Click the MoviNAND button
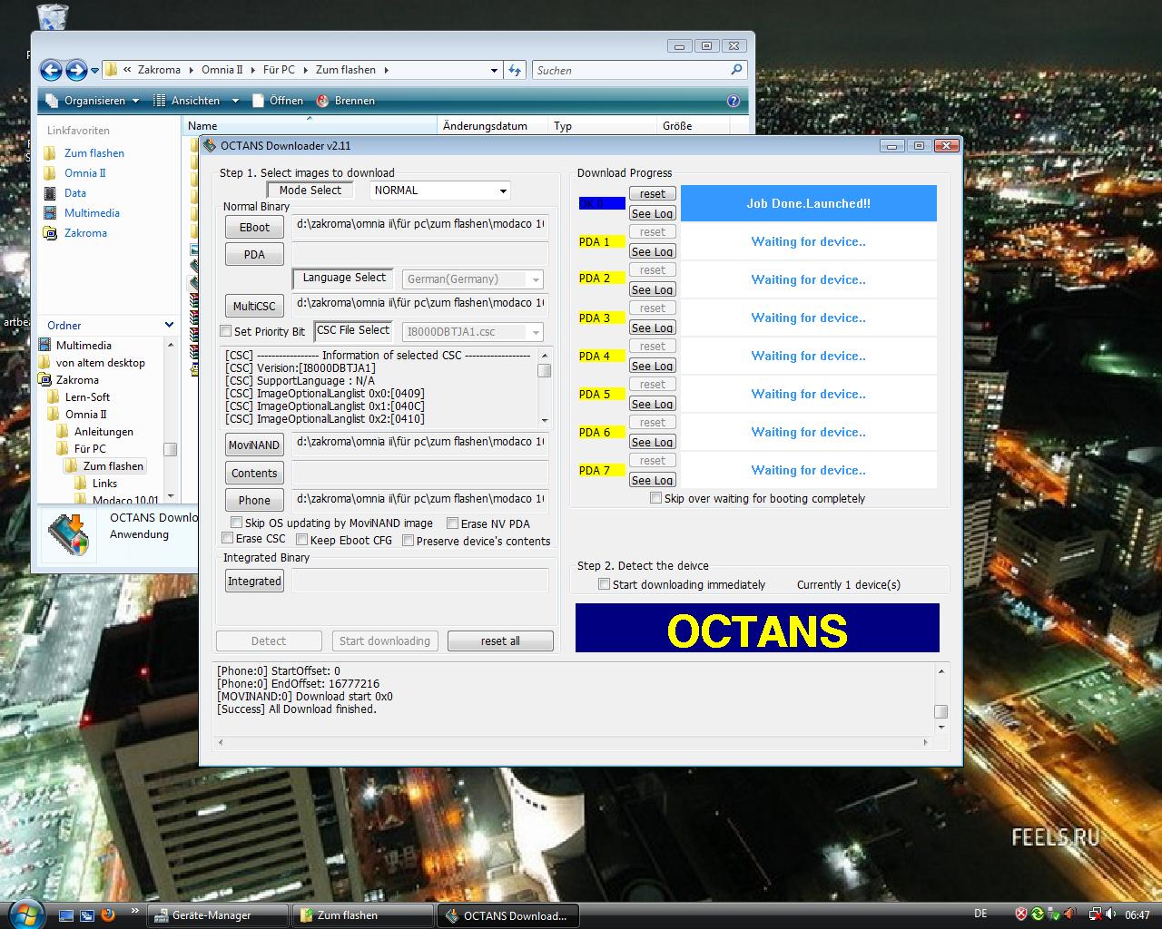 coord(254,445)
